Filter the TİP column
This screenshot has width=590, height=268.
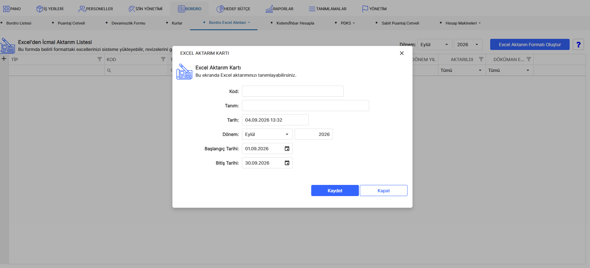[x=99, y=59]
